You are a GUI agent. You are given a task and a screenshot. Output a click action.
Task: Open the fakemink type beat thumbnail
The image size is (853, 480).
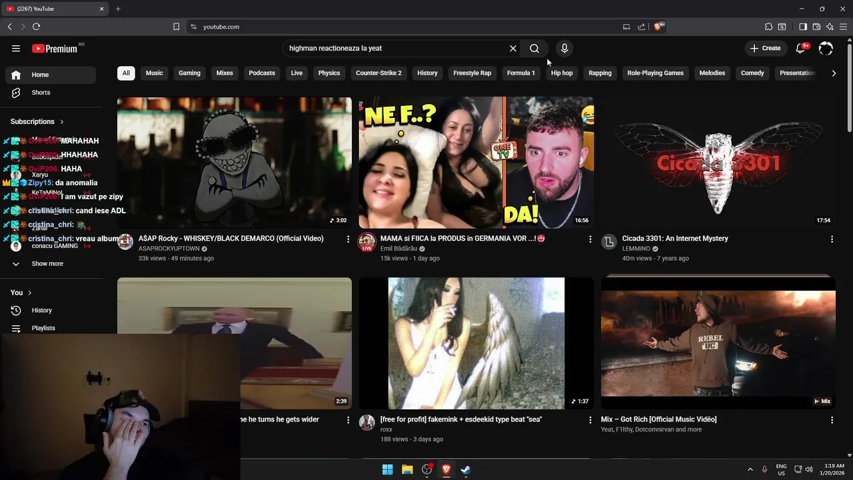coord(476,343)
